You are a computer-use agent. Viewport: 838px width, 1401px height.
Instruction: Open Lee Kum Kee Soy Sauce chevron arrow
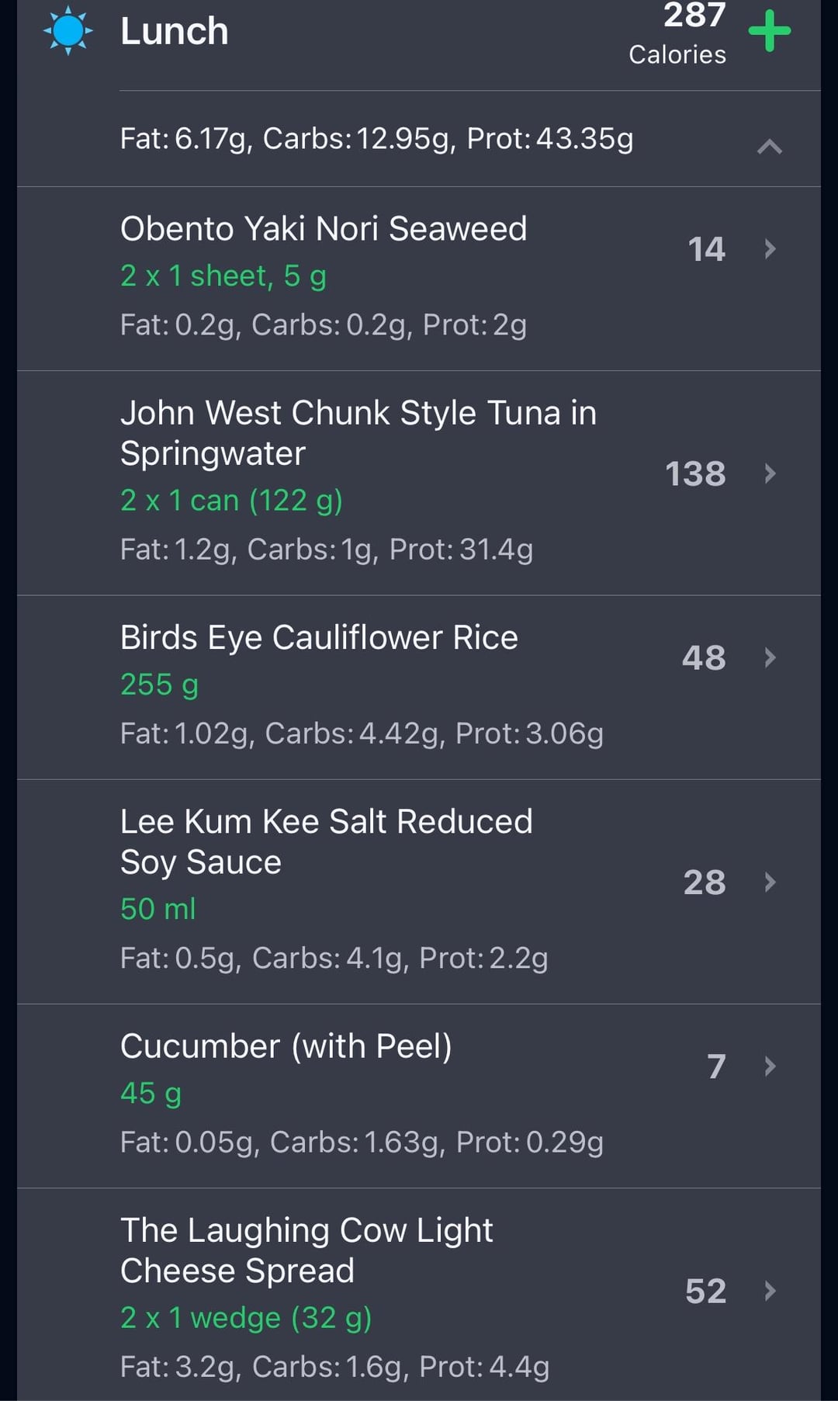pos(770,882)
